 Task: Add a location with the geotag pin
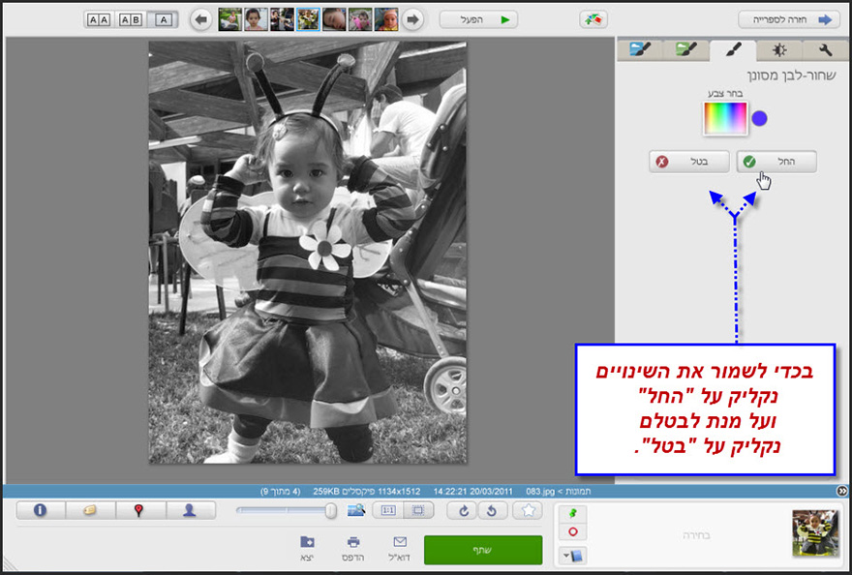coord(141,511)
